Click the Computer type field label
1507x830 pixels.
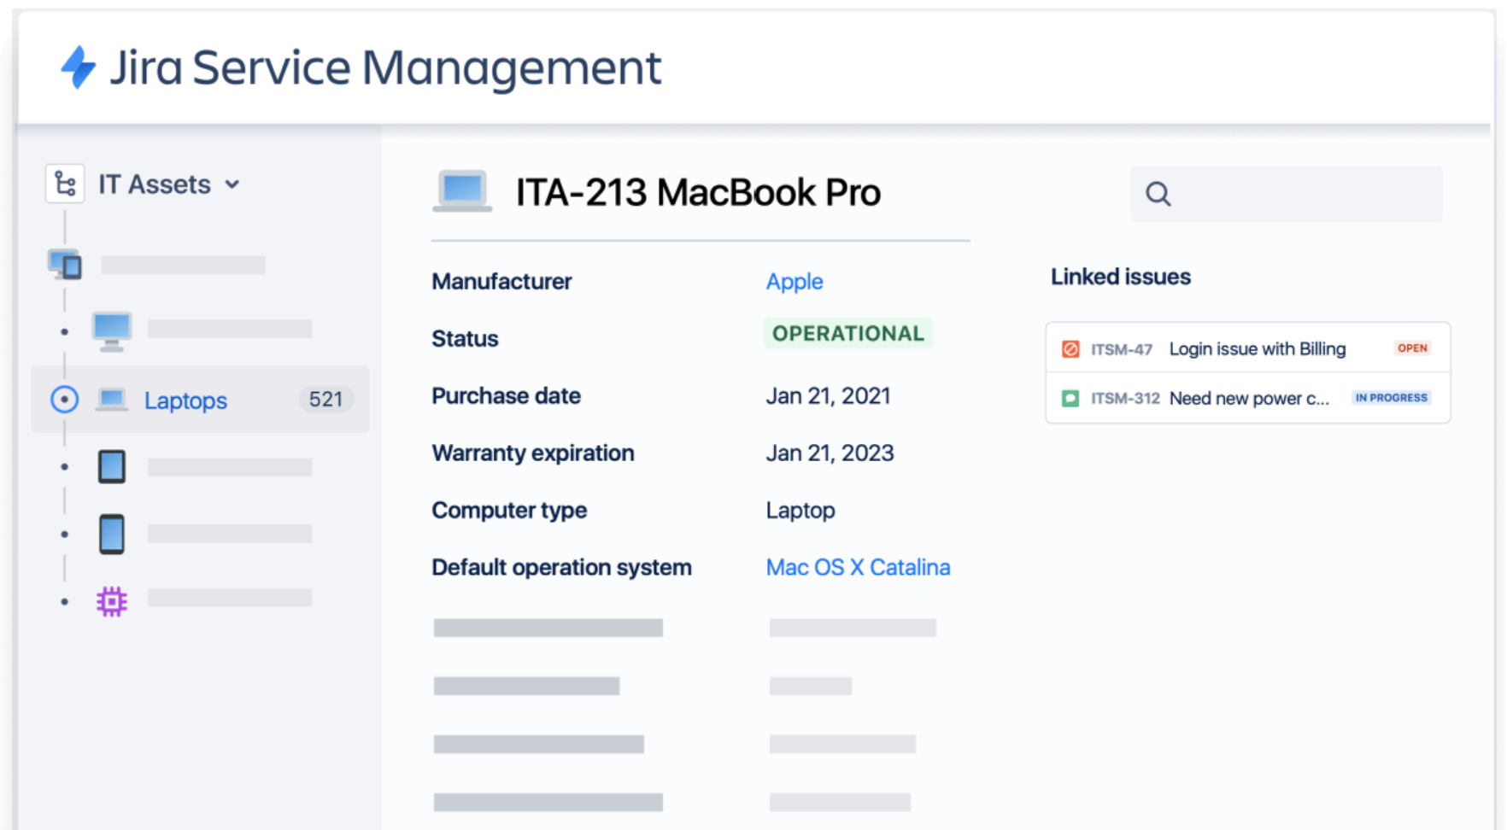click(509, 511)
